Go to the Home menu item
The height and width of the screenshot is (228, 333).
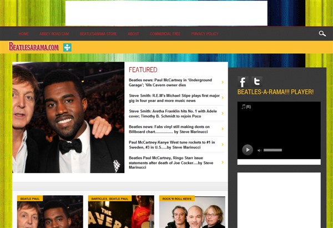(x=23, y=33)
